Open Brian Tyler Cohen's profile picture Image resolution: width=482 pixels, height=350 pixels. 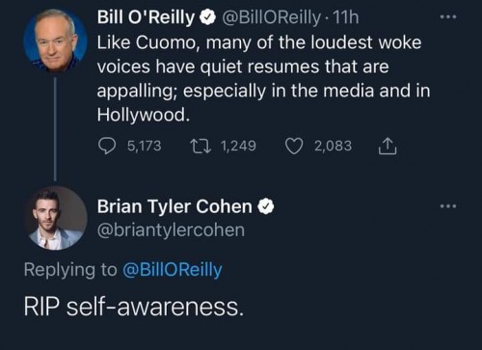[56, 218]
